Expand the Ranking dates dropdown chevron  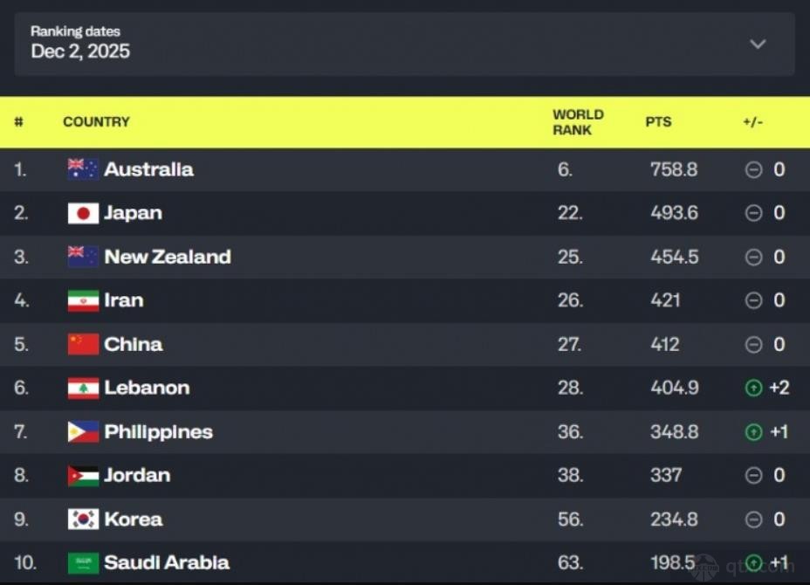pos(758,44)
